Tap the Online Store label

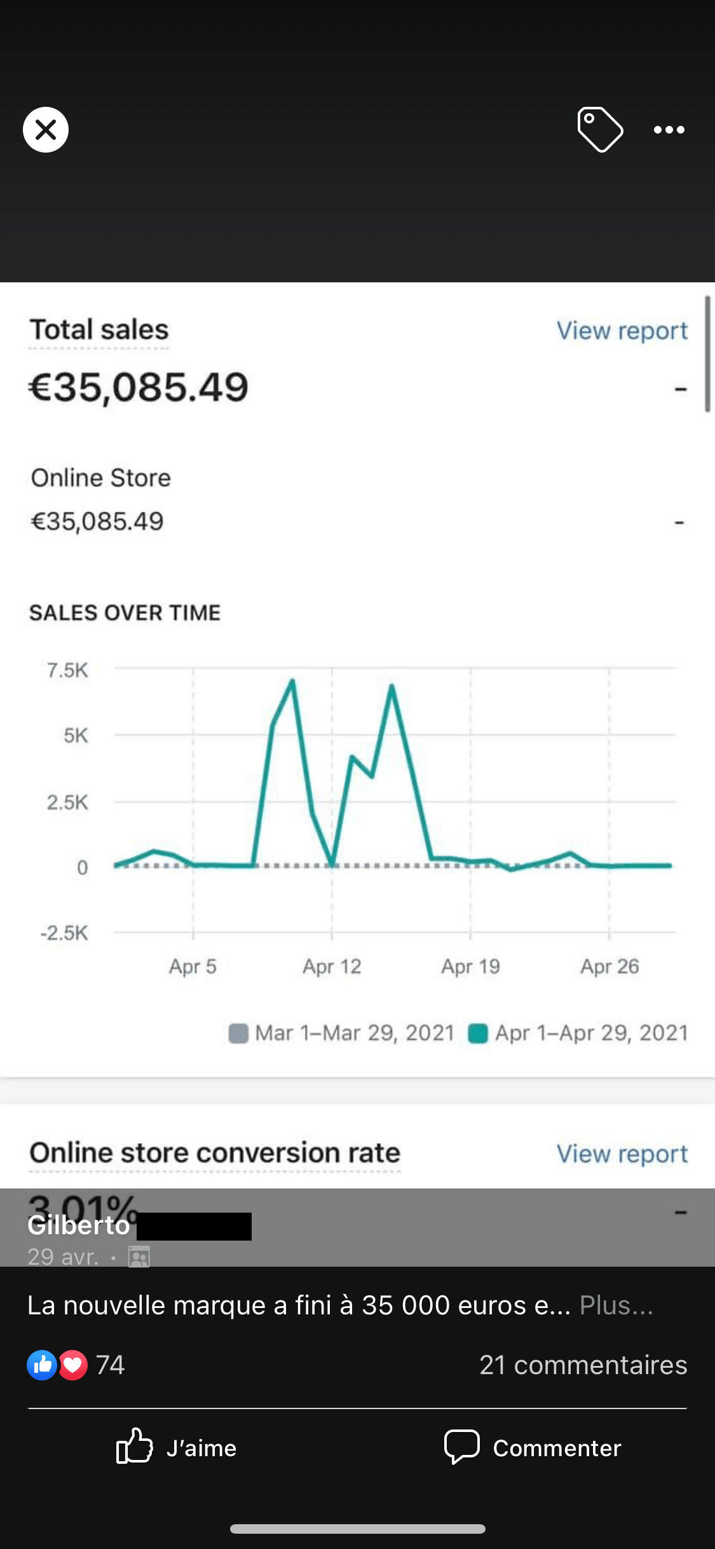[x=101, y=478]
